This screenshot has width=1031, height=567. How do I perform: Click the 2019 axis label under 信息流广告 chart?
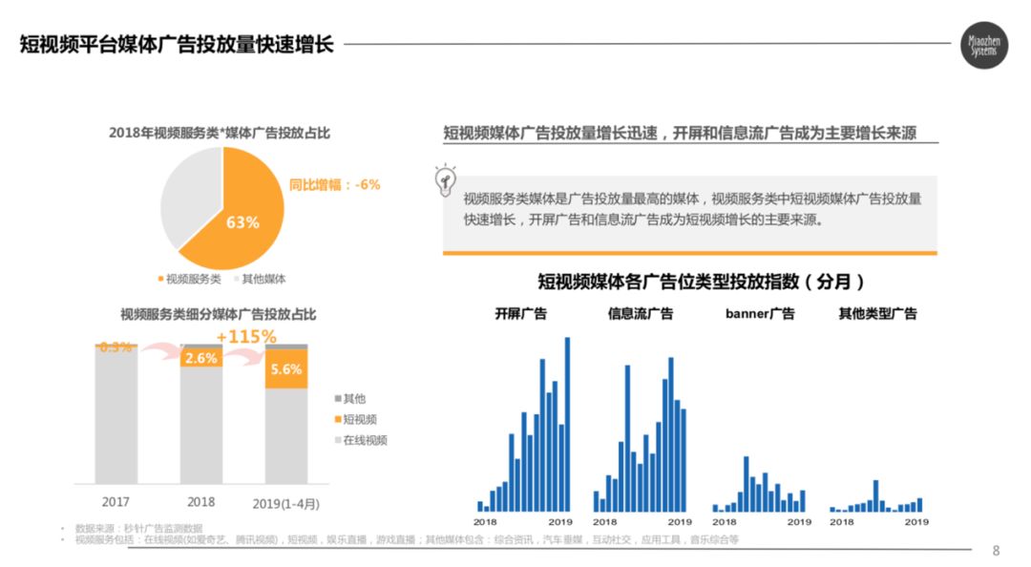pos(680,521)
